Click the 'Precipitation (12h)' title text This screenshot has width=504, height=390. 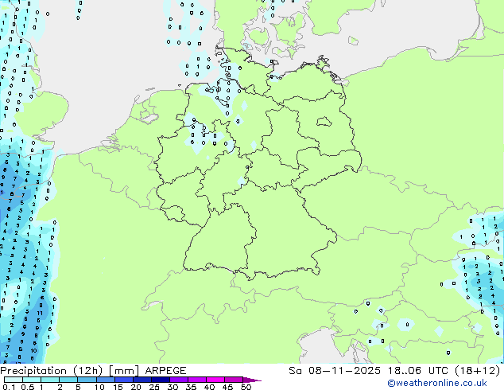coord(52,371)
